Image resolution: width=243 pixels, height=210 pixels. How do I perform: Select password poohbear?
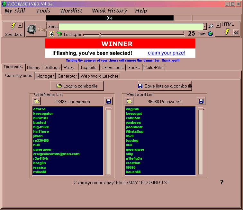click(x=134, y=127)
